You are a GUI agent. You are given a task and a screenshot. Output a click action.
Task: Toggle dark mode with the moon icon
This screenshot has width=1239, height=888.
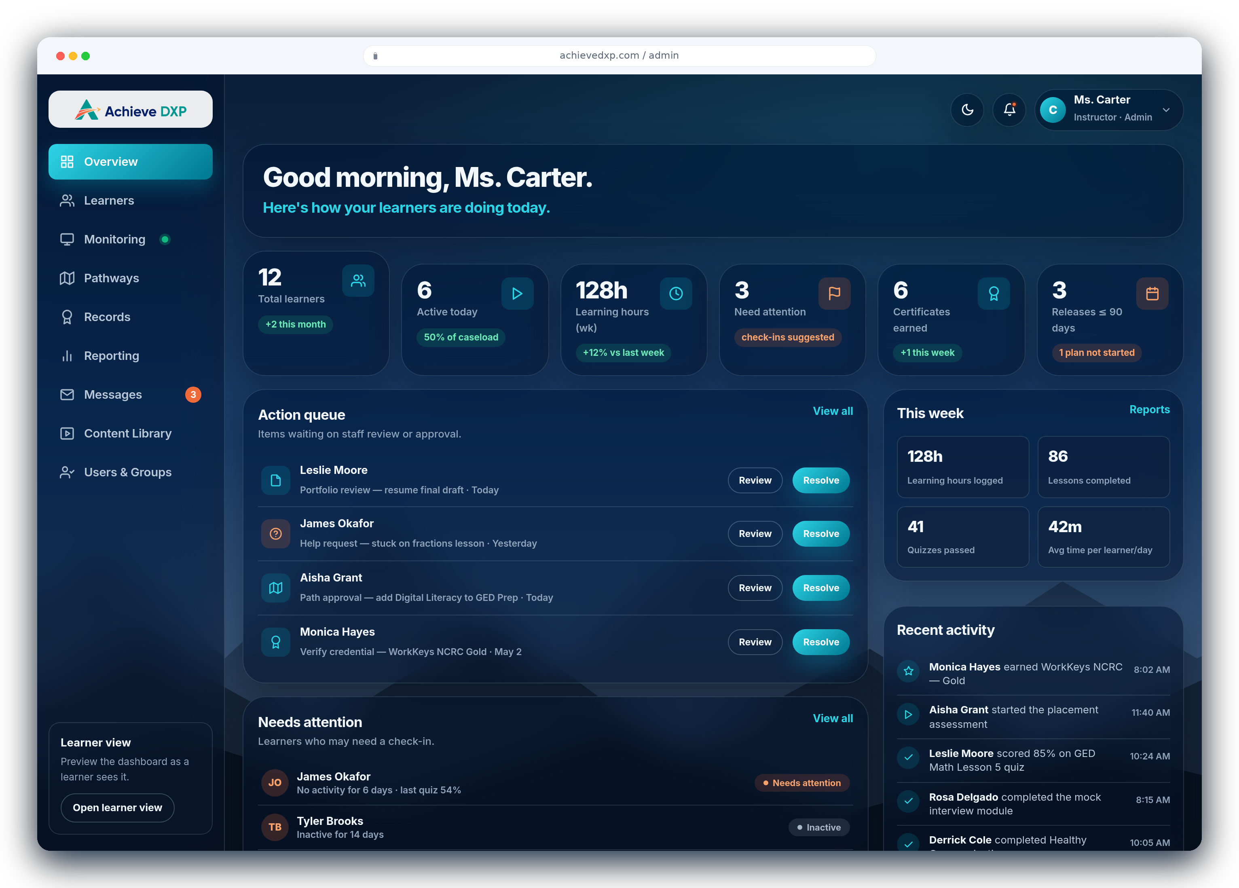(x=967, y=110)
